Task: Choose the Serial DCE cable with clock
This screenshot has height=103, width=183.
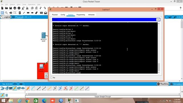Action: coord(65,88)
